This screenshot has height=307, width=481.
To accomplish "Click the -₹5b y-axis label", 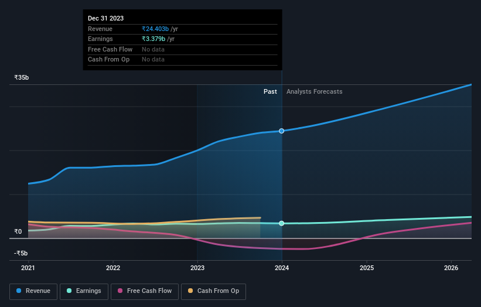I will coord(21,253).
